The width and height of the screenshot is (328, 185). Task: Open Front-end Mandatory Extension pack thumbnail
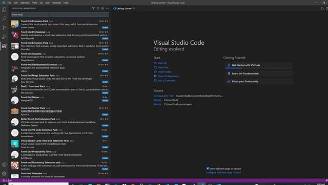pyautogui.click(x=15, y=165)
